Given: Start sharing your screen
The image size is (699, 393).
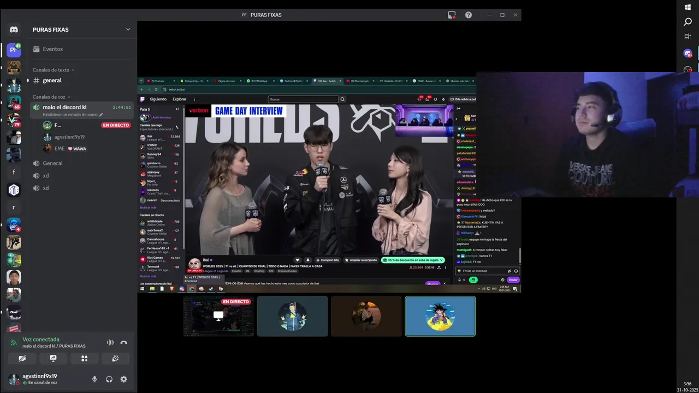Looking at the screenshot, I should click(53, 359).
